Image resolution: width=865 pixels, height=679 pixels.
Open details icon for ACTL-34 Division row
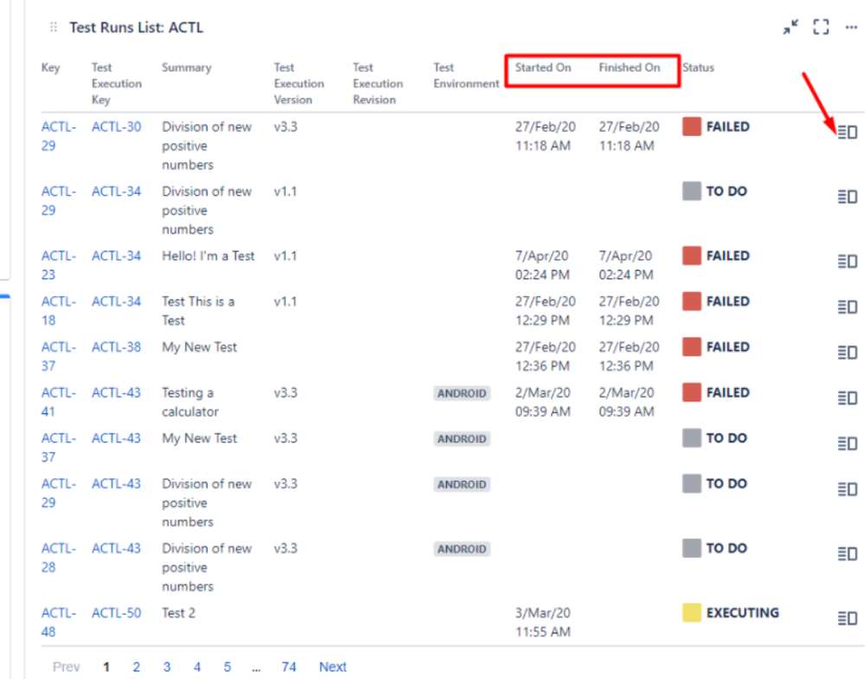(848, 197)
